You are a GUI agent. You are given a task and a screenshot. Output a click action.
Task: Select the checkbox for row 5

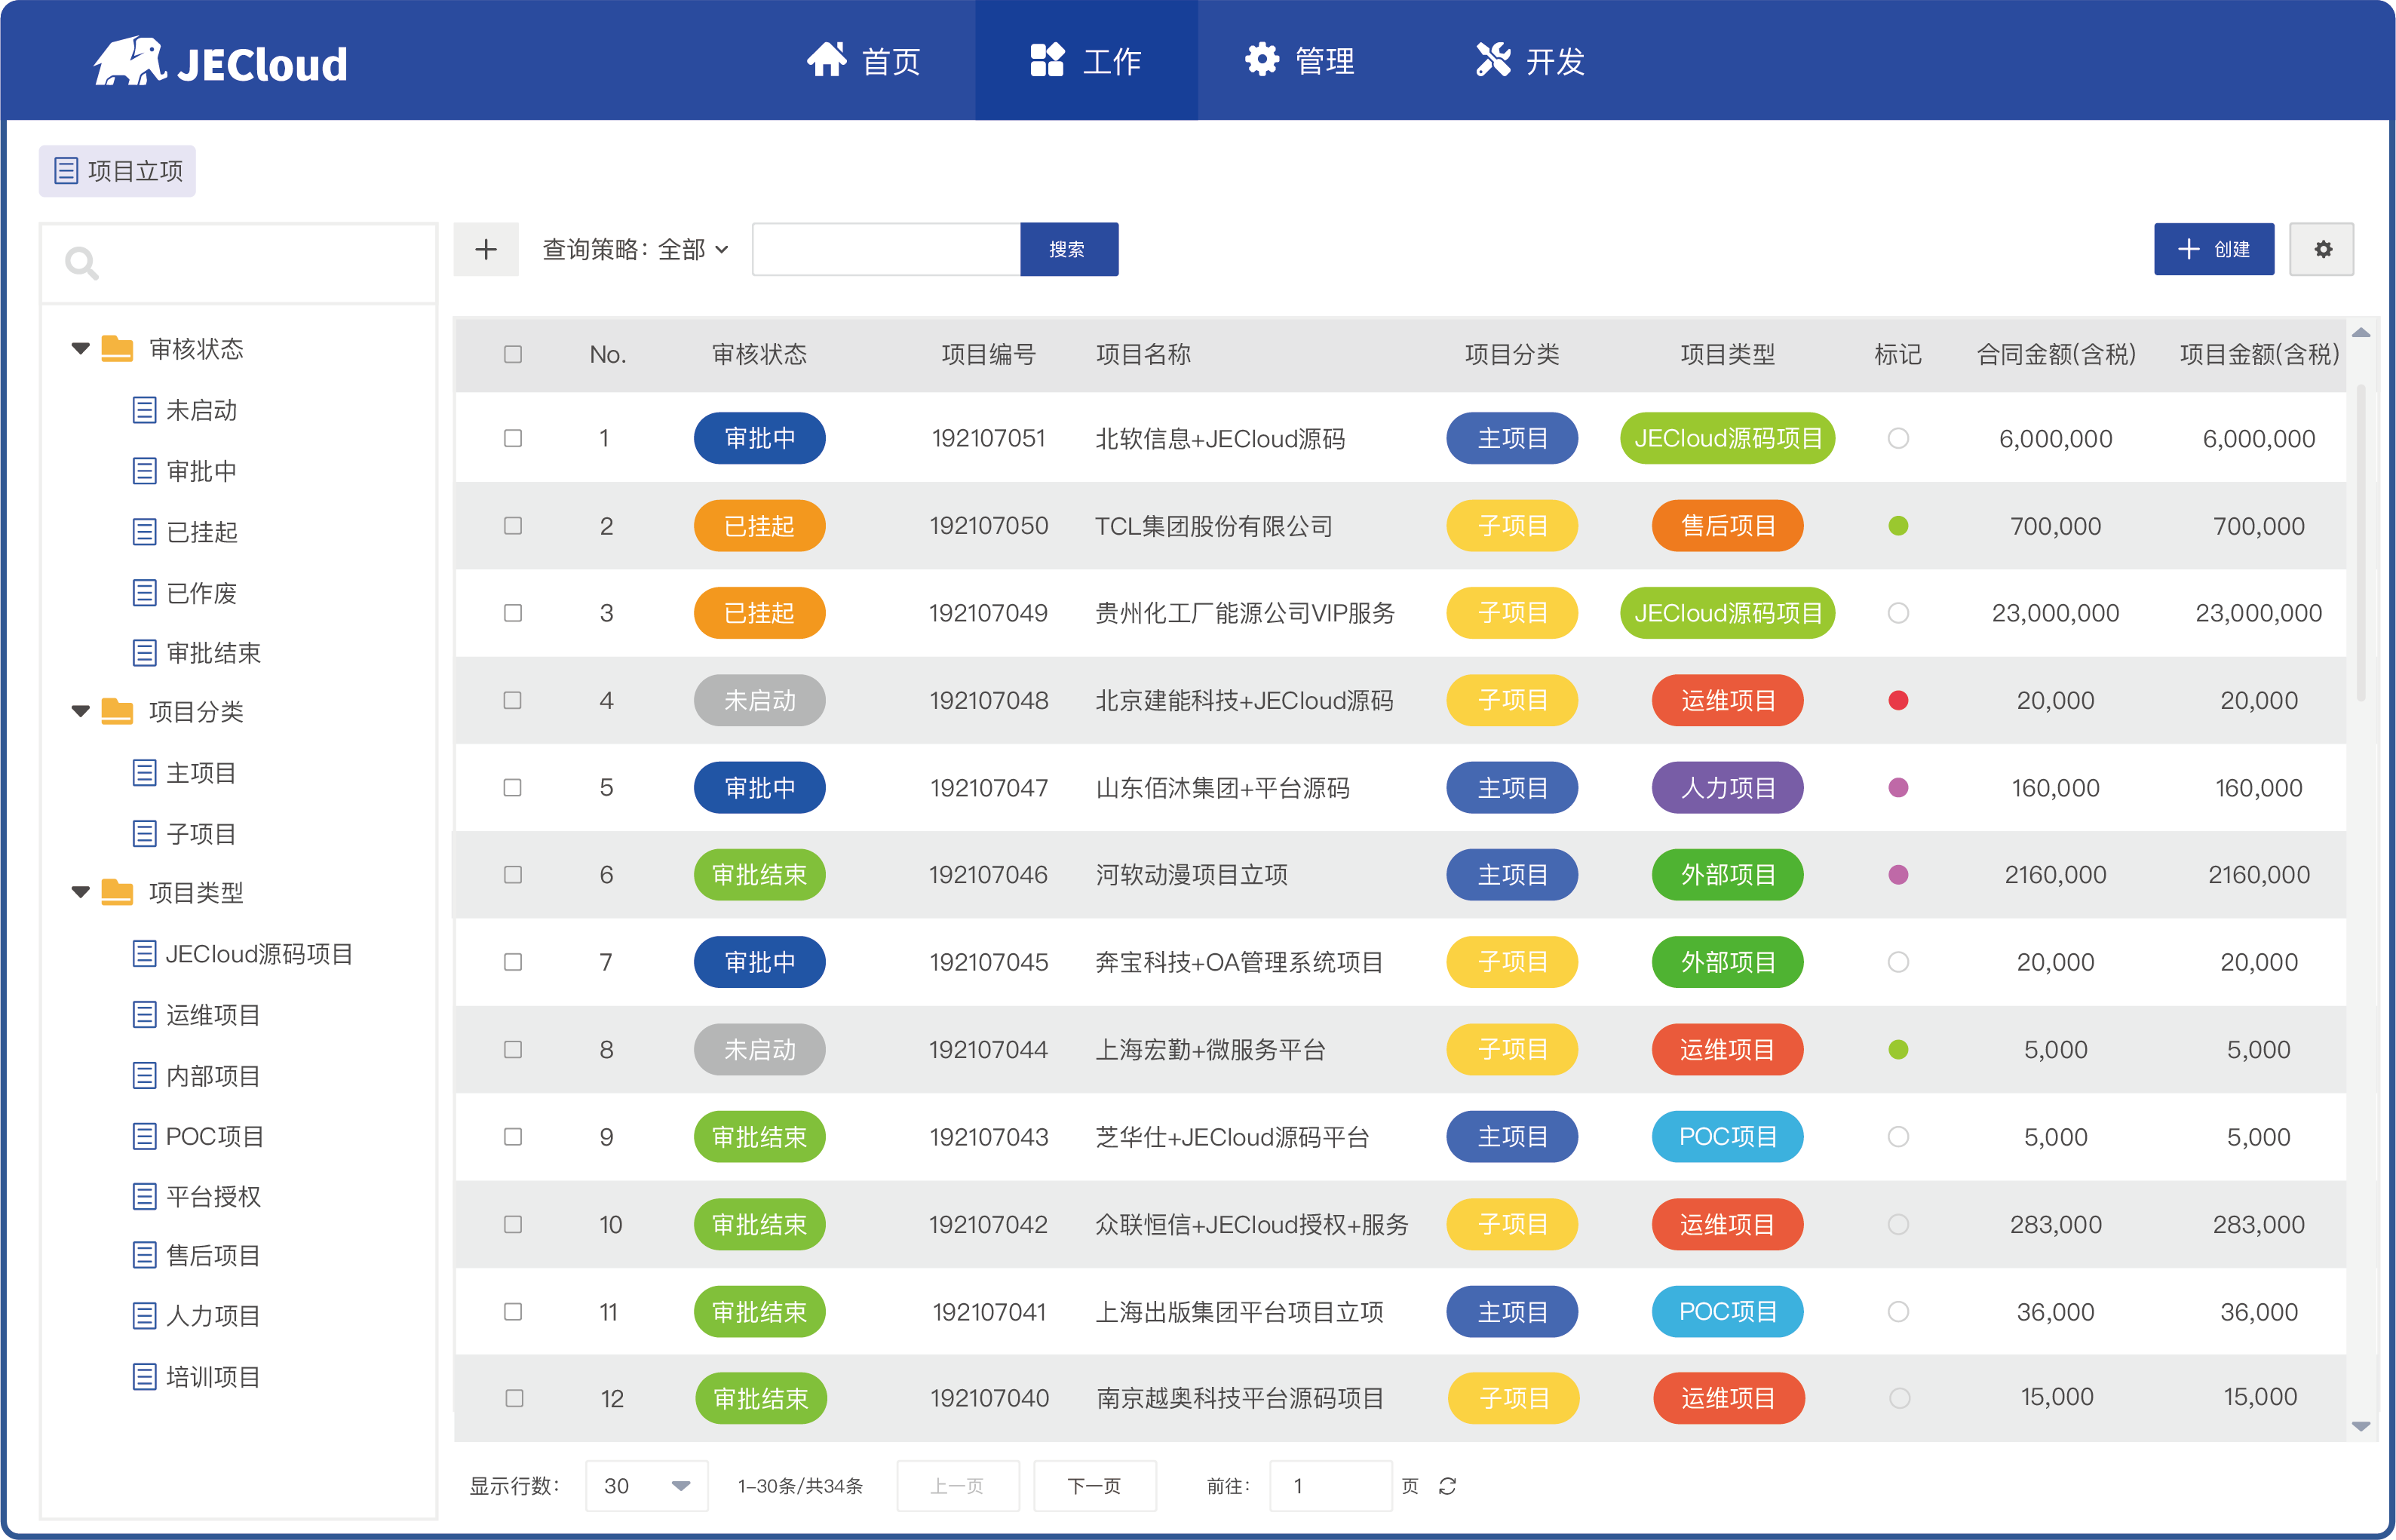[513, 788]
